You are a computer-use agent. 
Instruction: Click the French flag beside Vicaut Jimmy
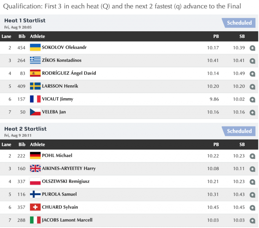click(35, 99)
